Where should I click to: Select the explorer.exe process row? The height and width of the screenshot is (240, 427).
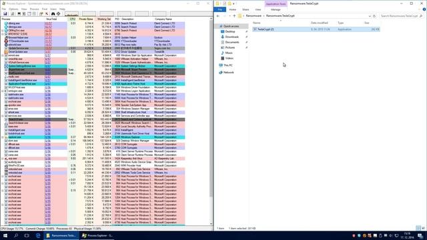(x=93, y=137)
